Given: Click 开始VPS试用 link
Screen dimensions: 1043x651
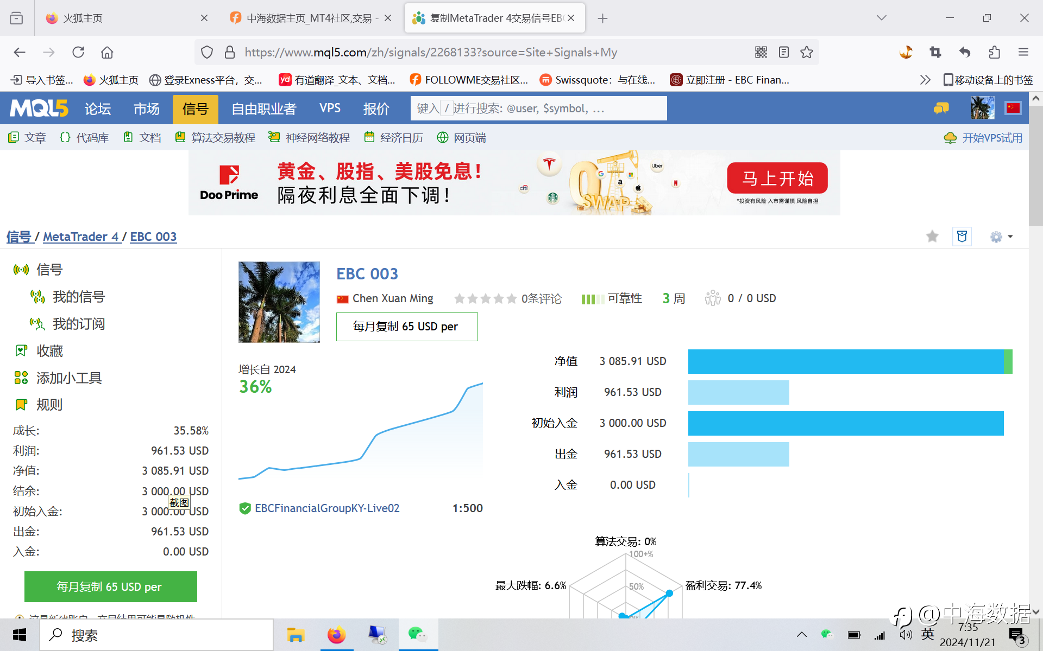Looking at the screenshot, I should click(983, 138).
